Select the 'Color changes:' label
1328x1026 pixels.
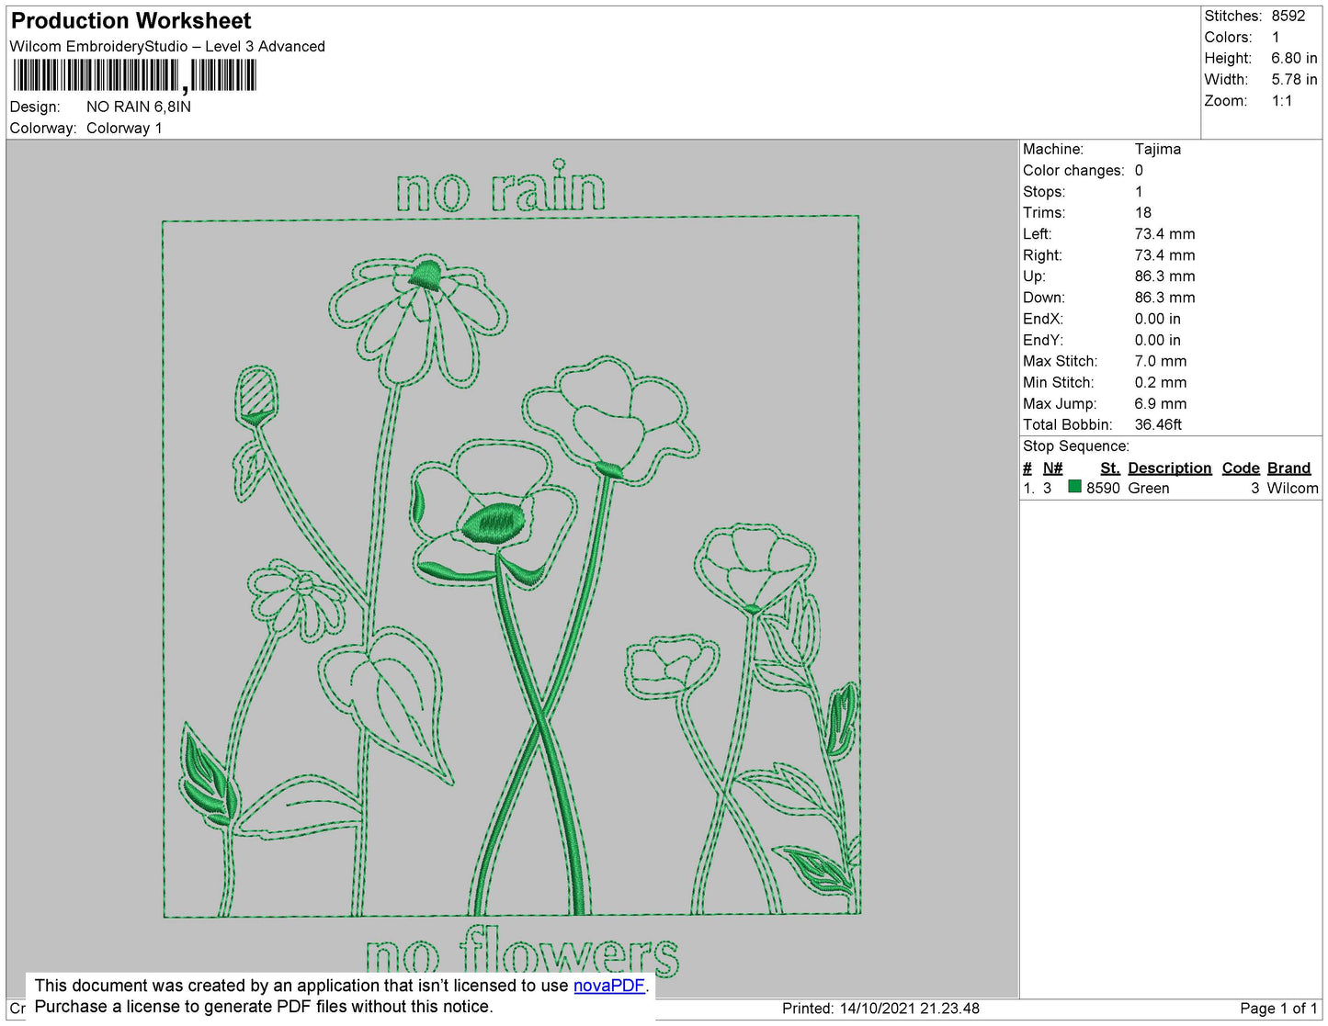(1073, 171)
